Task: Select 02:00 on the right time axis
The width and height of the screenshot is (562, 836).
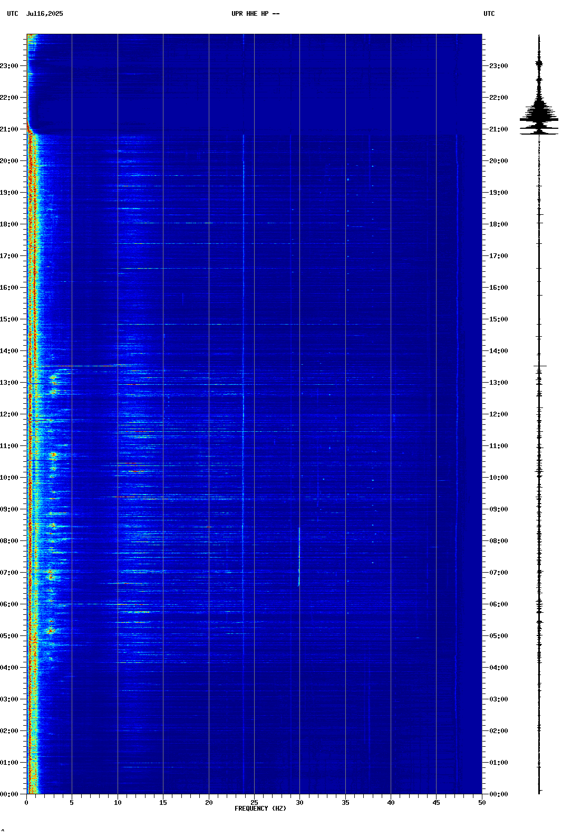Action: pyautogui.click(x=499, y=731)
